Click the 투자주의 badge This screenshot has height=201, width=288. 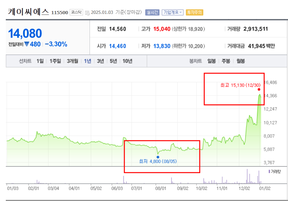(195, 13)
